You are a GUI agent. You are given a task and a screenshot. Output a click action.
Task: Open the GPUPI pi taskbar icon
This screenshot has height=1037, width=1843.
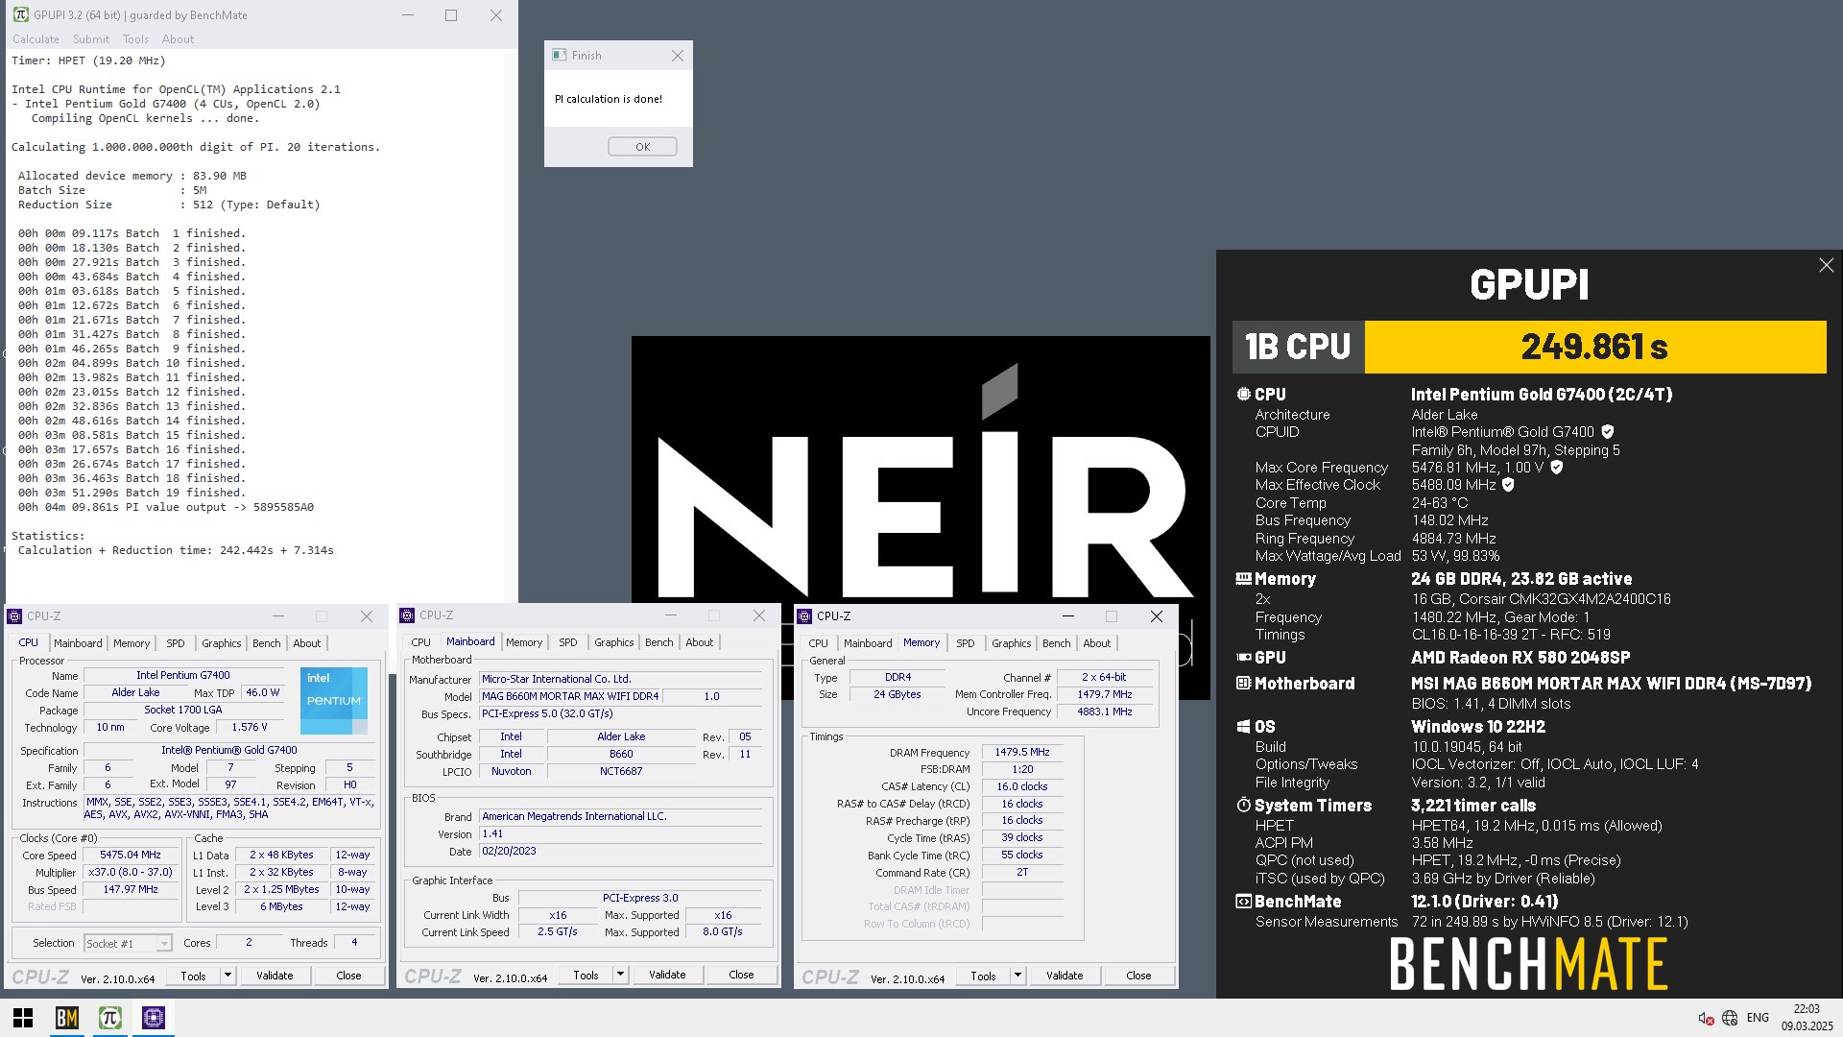[110, 1018]
